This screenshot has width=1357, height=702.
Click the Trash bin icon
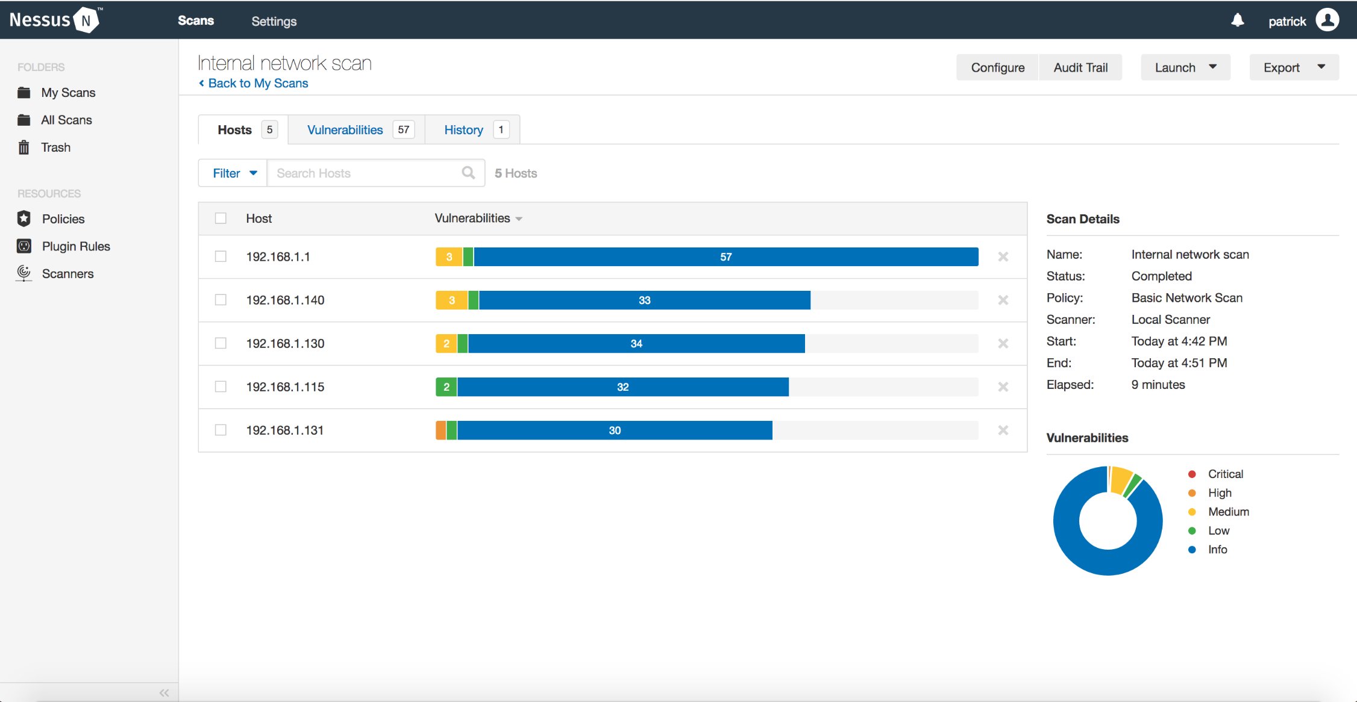click(x=24, y=148)
